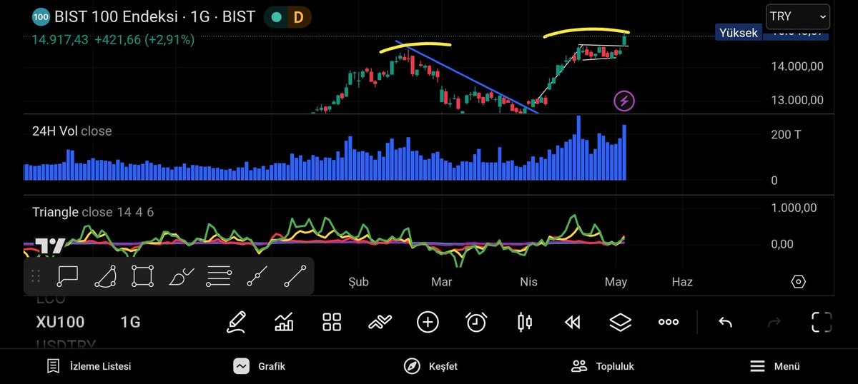The width and height of the screenshot is (858, 384).
Task: Open more options three-dots icon
Action: tap(669, 322)
